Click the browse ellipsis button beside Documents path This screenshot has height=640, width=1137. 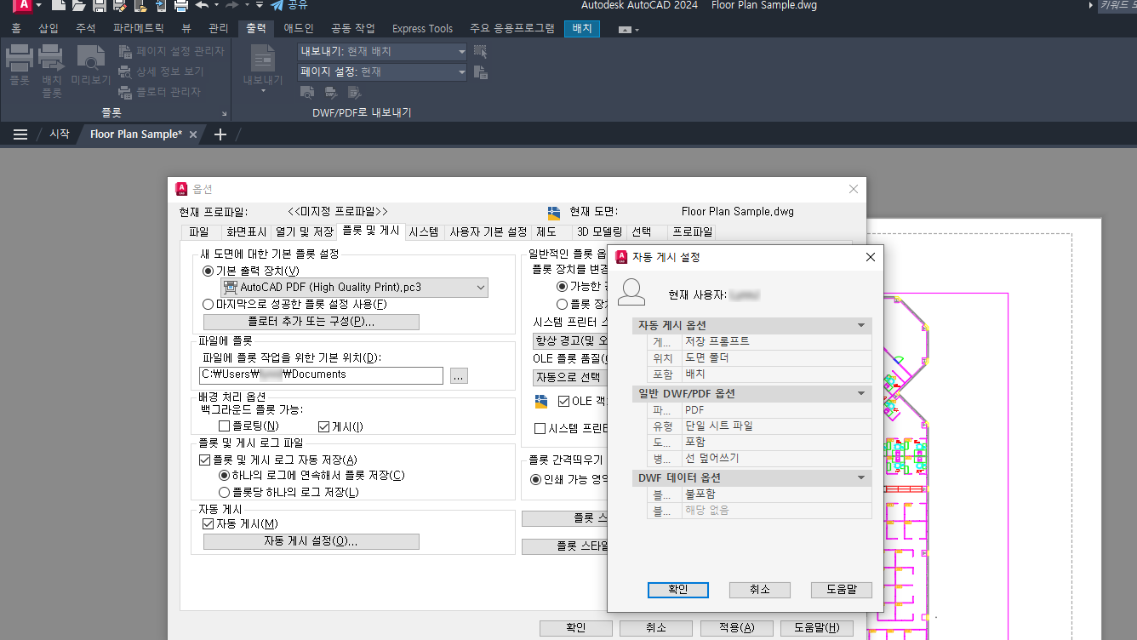[x=459, y=375]
